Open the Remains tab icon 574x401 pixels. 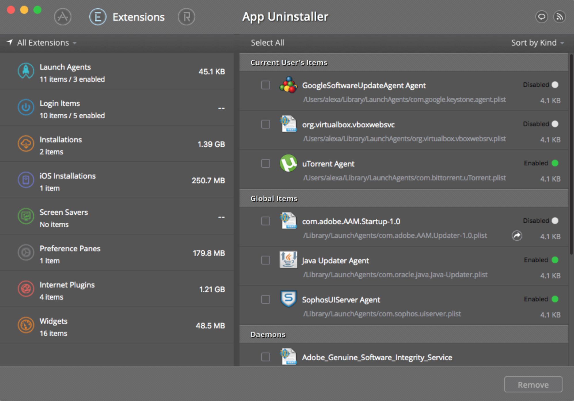pos(187,17)
